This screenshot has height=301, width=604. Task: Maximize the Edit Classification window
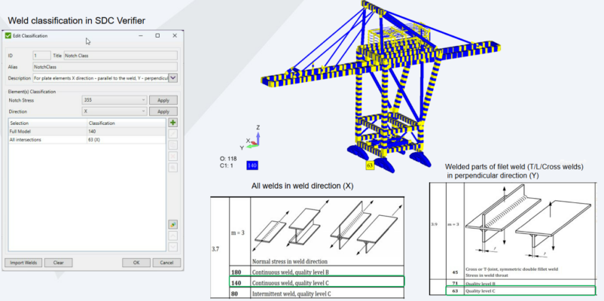[157, 35]
